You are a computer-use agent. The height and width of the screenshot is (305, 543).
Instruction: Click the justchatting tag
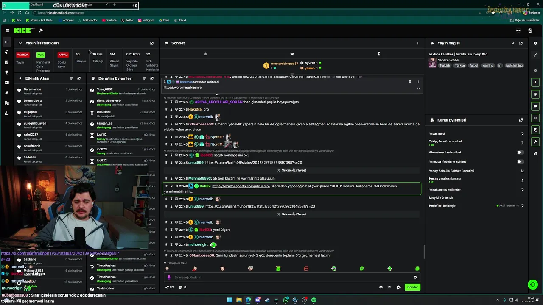click(x=515, y=66)
